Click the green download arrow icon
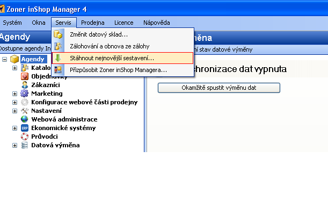Screen dimensions: 328x215 pyautogui.click(x=58, y=58)
